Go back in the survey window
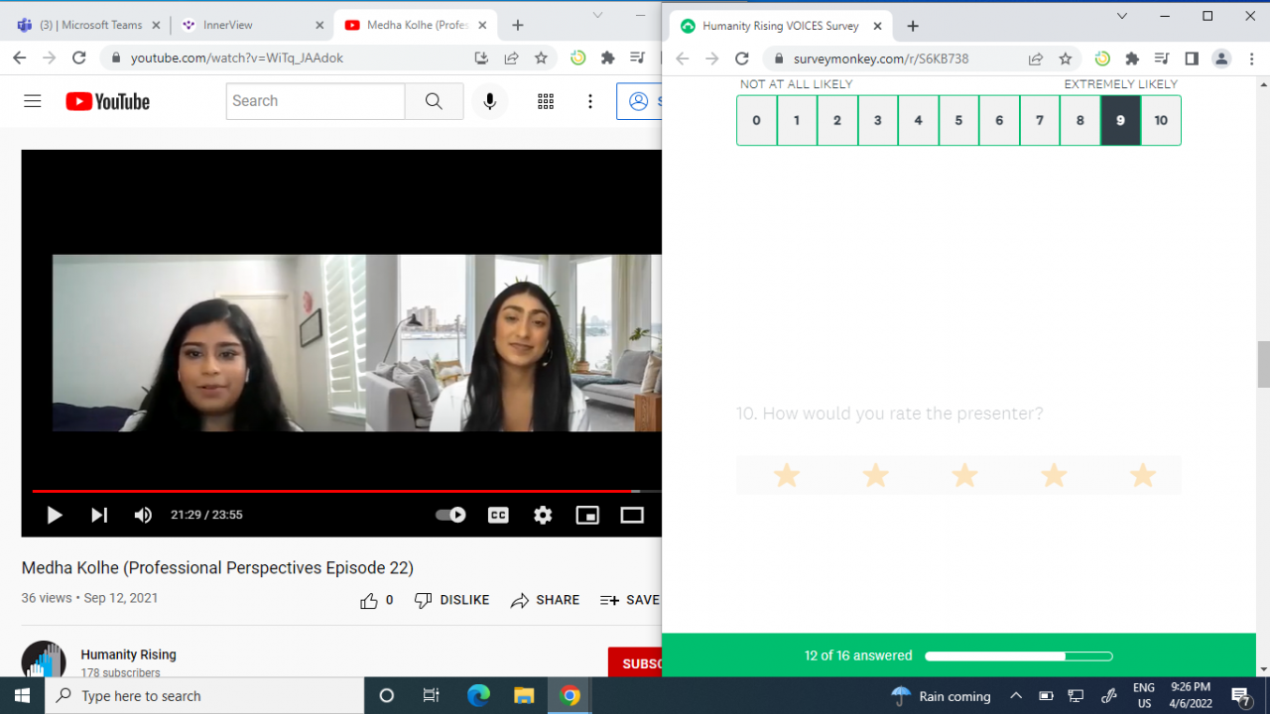Screen dimensions: 1270x714 coord(683,59)
